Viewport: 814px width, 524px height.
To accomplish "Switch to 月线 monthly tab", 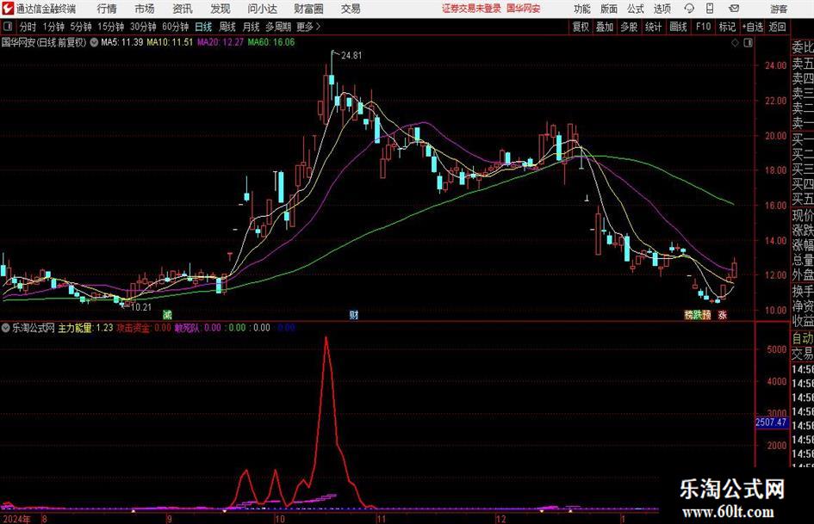I will (251, 27).
